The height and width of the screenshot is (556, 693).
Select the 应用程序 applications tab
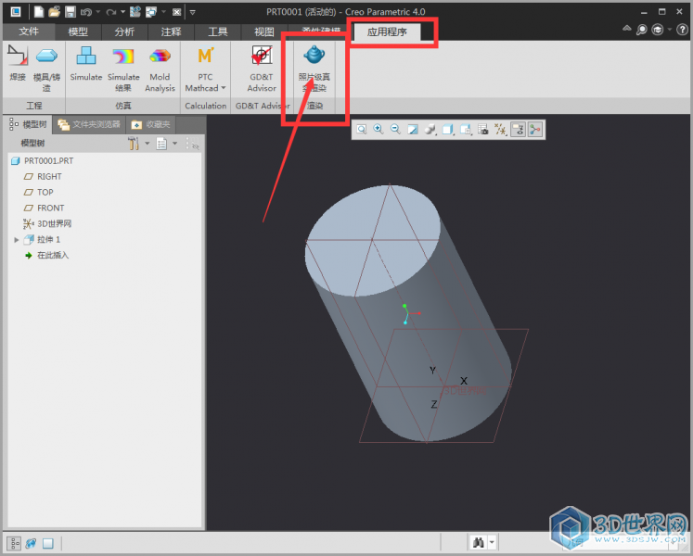coord(387,32)
